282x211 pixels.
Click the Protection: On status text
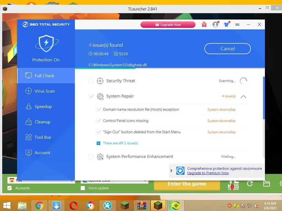[x=46, y=60]
